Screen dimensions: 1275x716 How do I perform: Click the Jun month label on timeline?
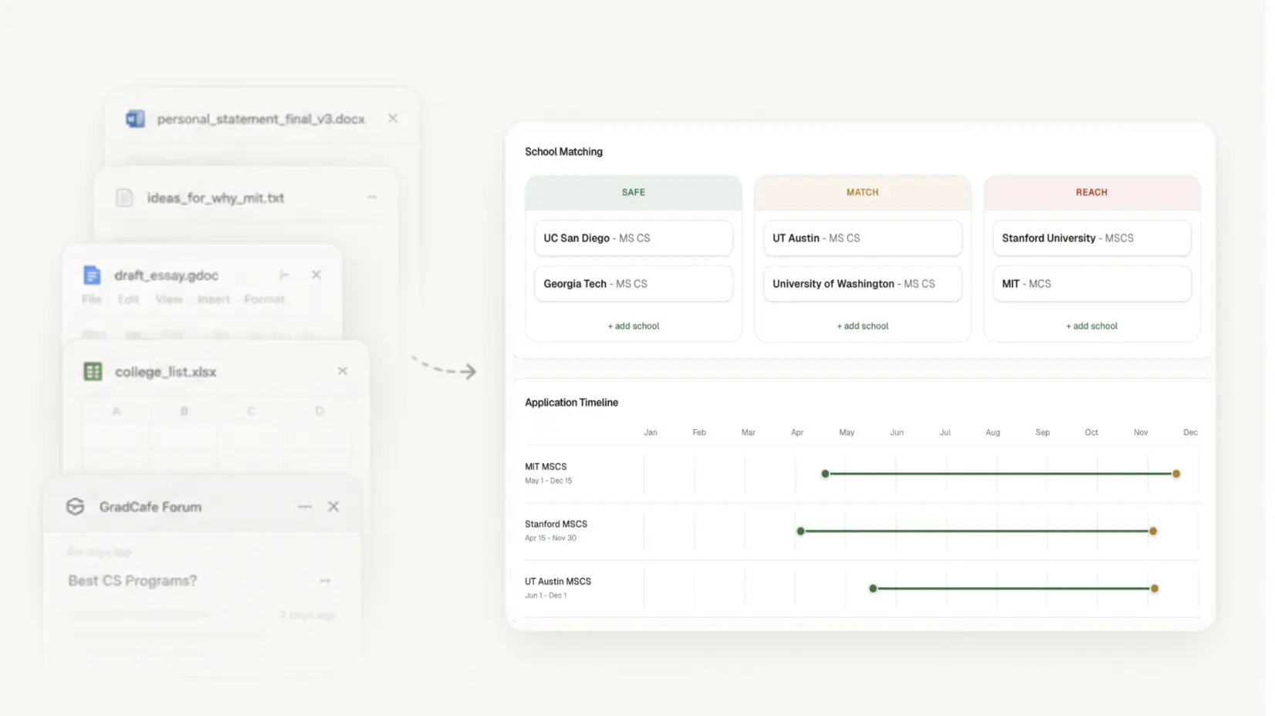pos(896,432)
